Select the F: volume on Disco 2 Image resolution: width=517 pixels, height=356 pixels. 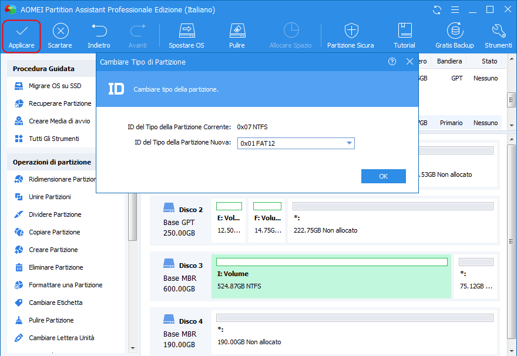pyautogui.click(x=267, y=220)
